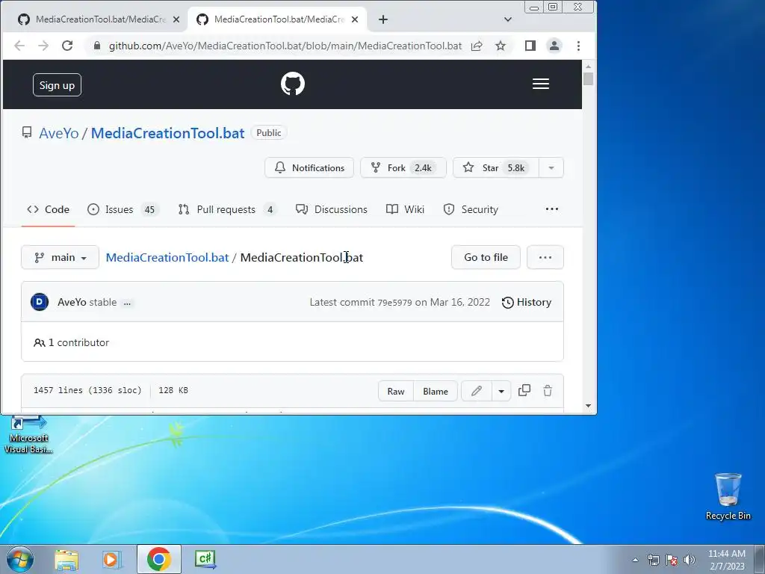Viewport: 765px width, 574px height.
Task: Open Chrome three-dot menu
Action: pos(579,46)
